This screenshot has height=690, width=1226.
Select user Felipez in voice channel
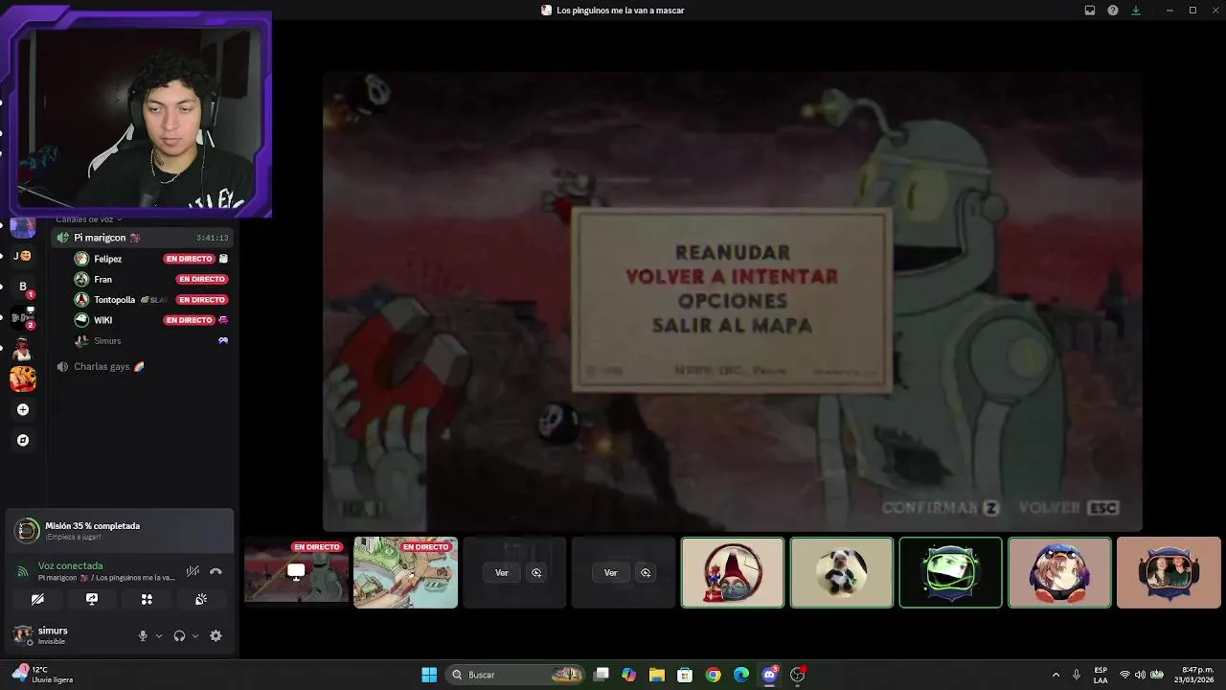tap(107, 259)
